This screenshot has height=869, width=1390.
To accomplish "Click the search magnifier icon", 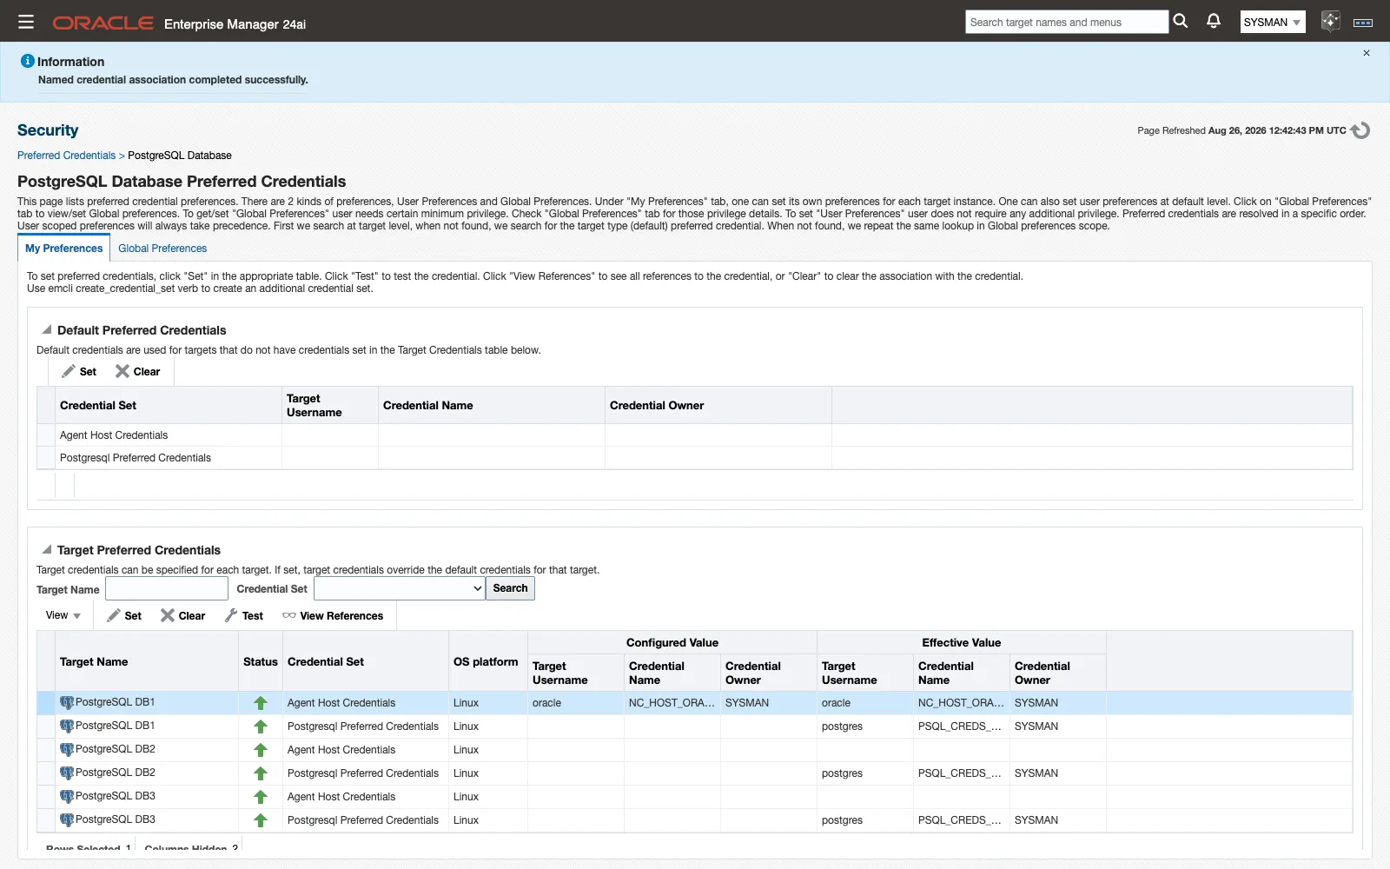I will point(1181,21).
